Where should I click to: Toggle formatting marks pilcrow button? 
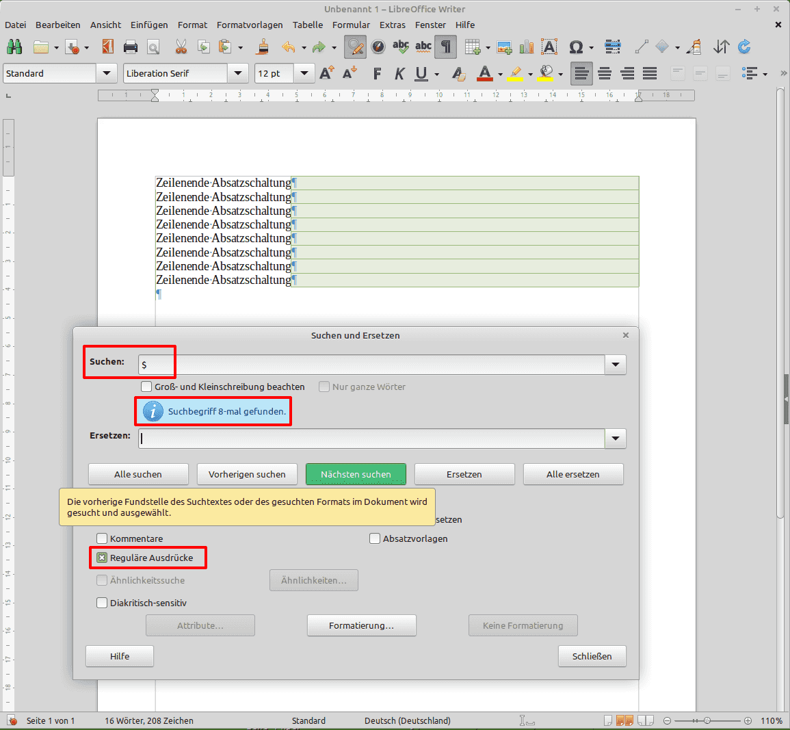pyautogui.click(x=446, y=47)
